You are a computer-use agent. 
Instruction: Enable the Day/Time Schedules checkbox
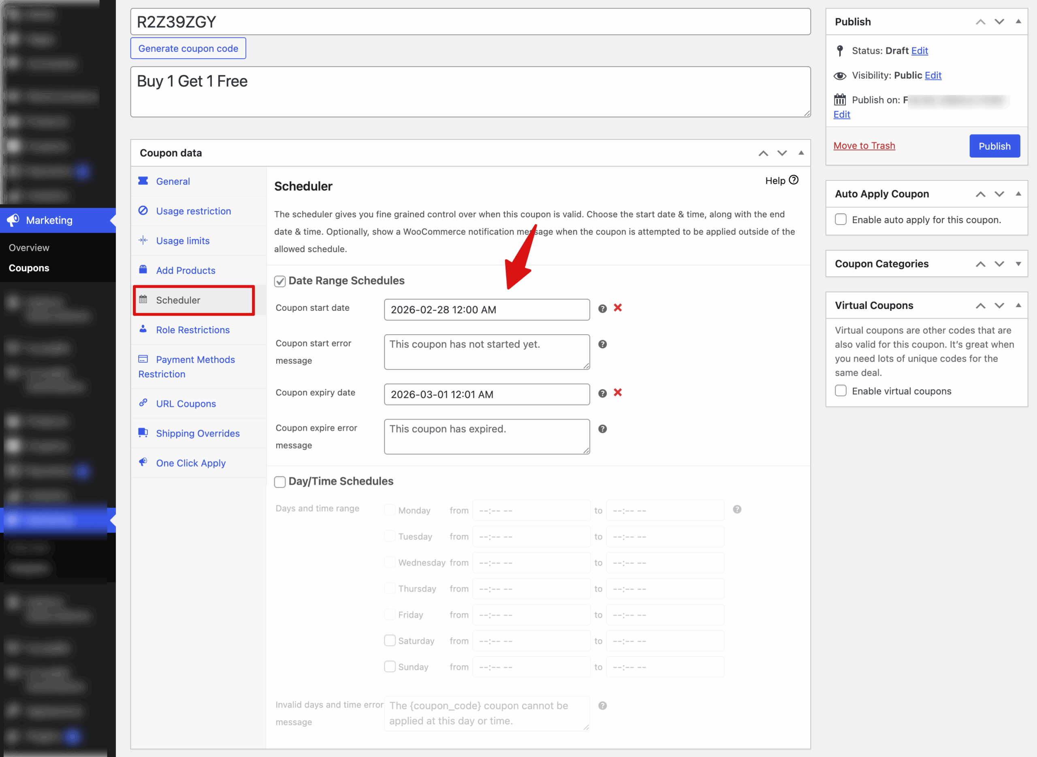(280, 481)
